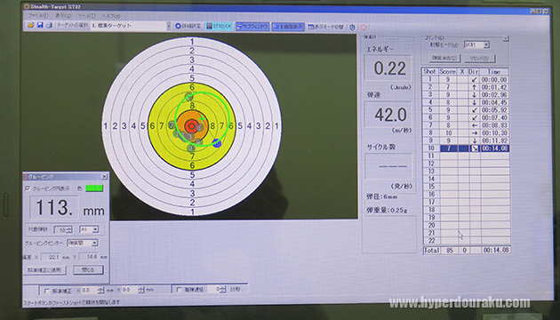
Task: Click the 113. mm grouping size readout
Action: pyautogui.click(x=54, y=207)
